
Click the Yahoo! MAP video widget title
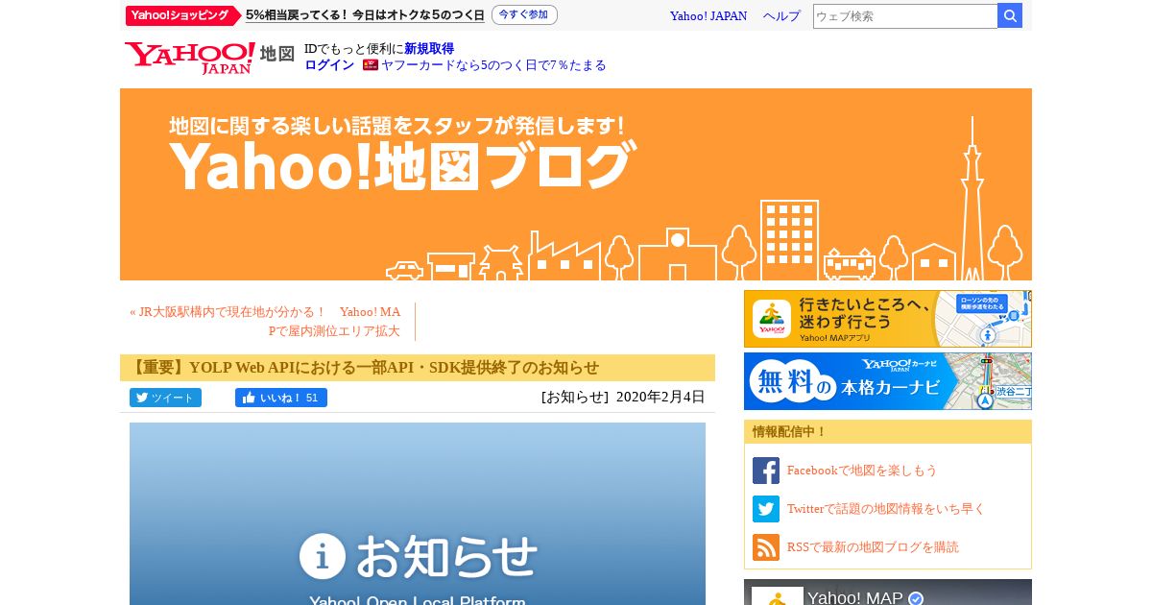854,598
